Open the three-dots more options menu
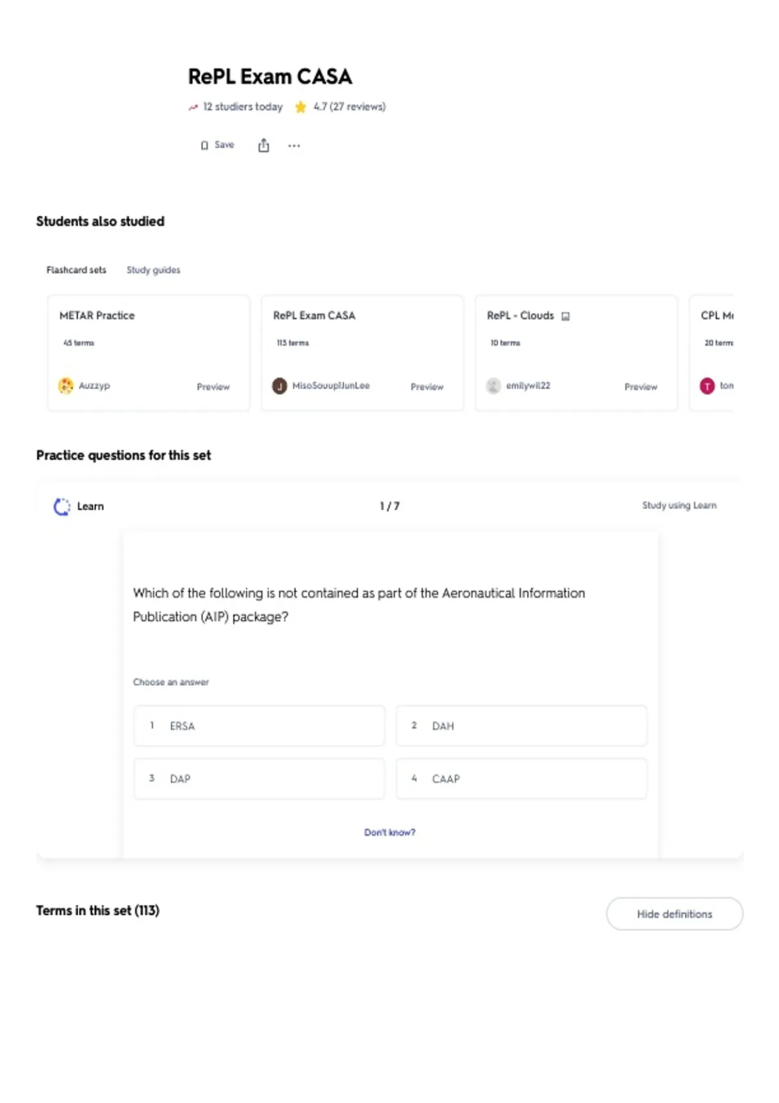The width and height of the screenshot is (779, 1103). 294,145
